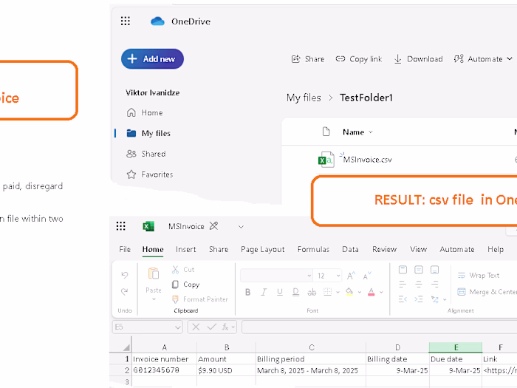Select cell with invoice number G012345678

tap(164, 370)
